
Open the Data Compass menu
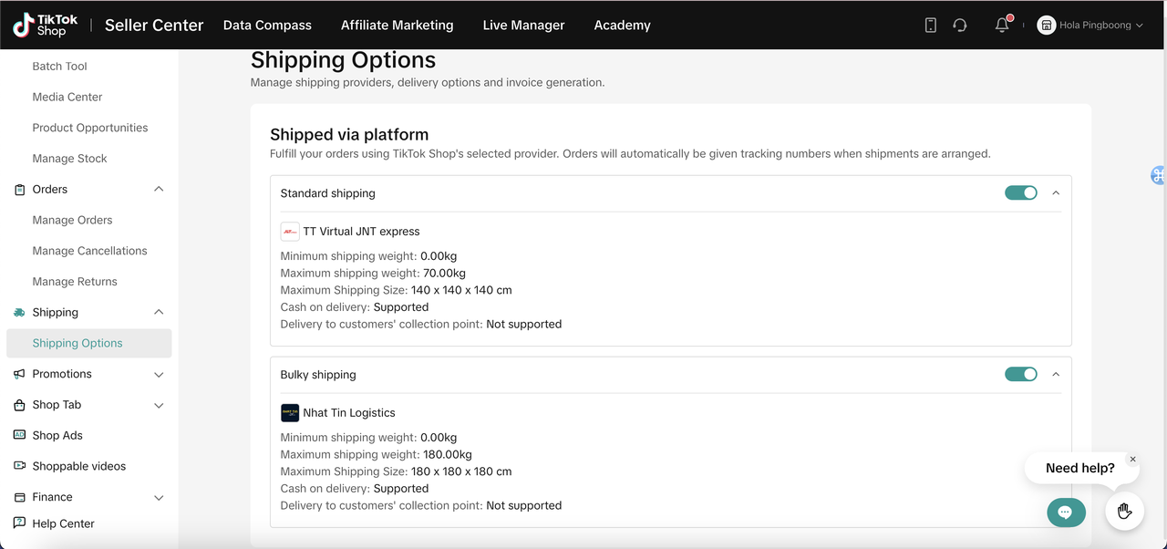coord(267,26)
